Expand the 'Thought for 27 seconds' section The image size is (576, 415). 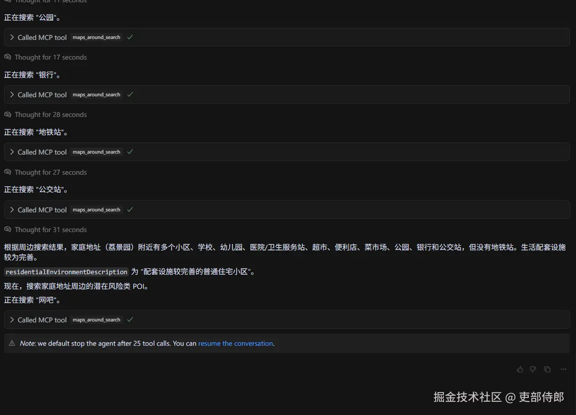tap(45, 172)
